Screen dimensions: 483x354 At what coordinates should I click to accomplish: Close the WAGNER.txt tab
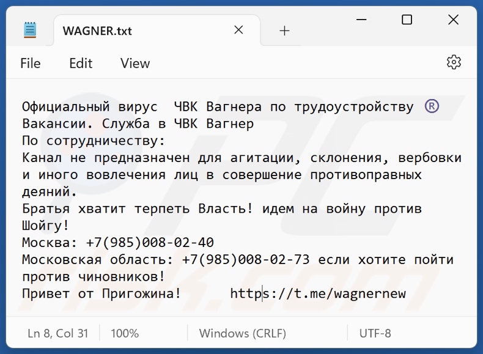click(x=238, y=30)
